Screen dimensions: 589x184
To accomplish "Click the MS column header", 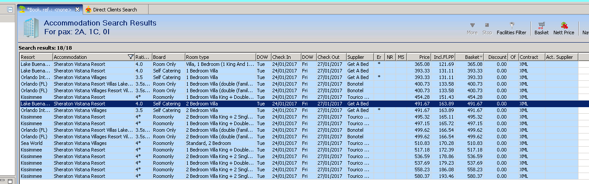I will [401, 57].
